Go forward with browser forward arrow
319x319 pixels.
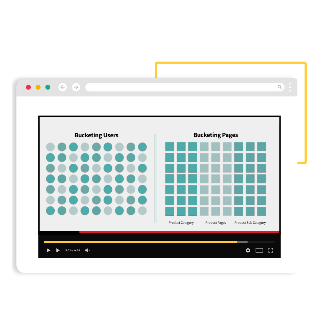click(76, 87)
